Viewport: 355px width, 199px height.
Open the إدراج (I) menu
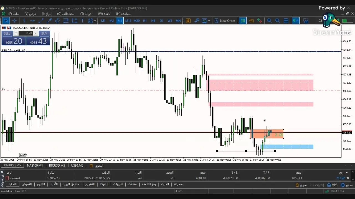point(47,14)
